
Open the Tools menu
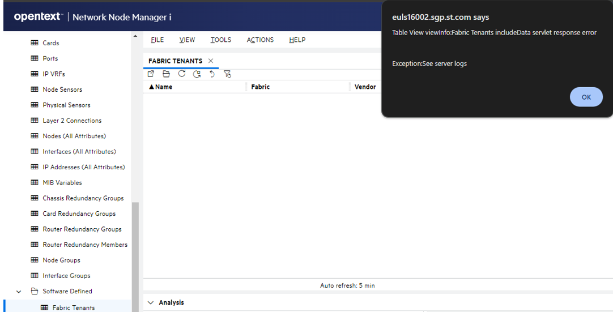coord(220,40)
